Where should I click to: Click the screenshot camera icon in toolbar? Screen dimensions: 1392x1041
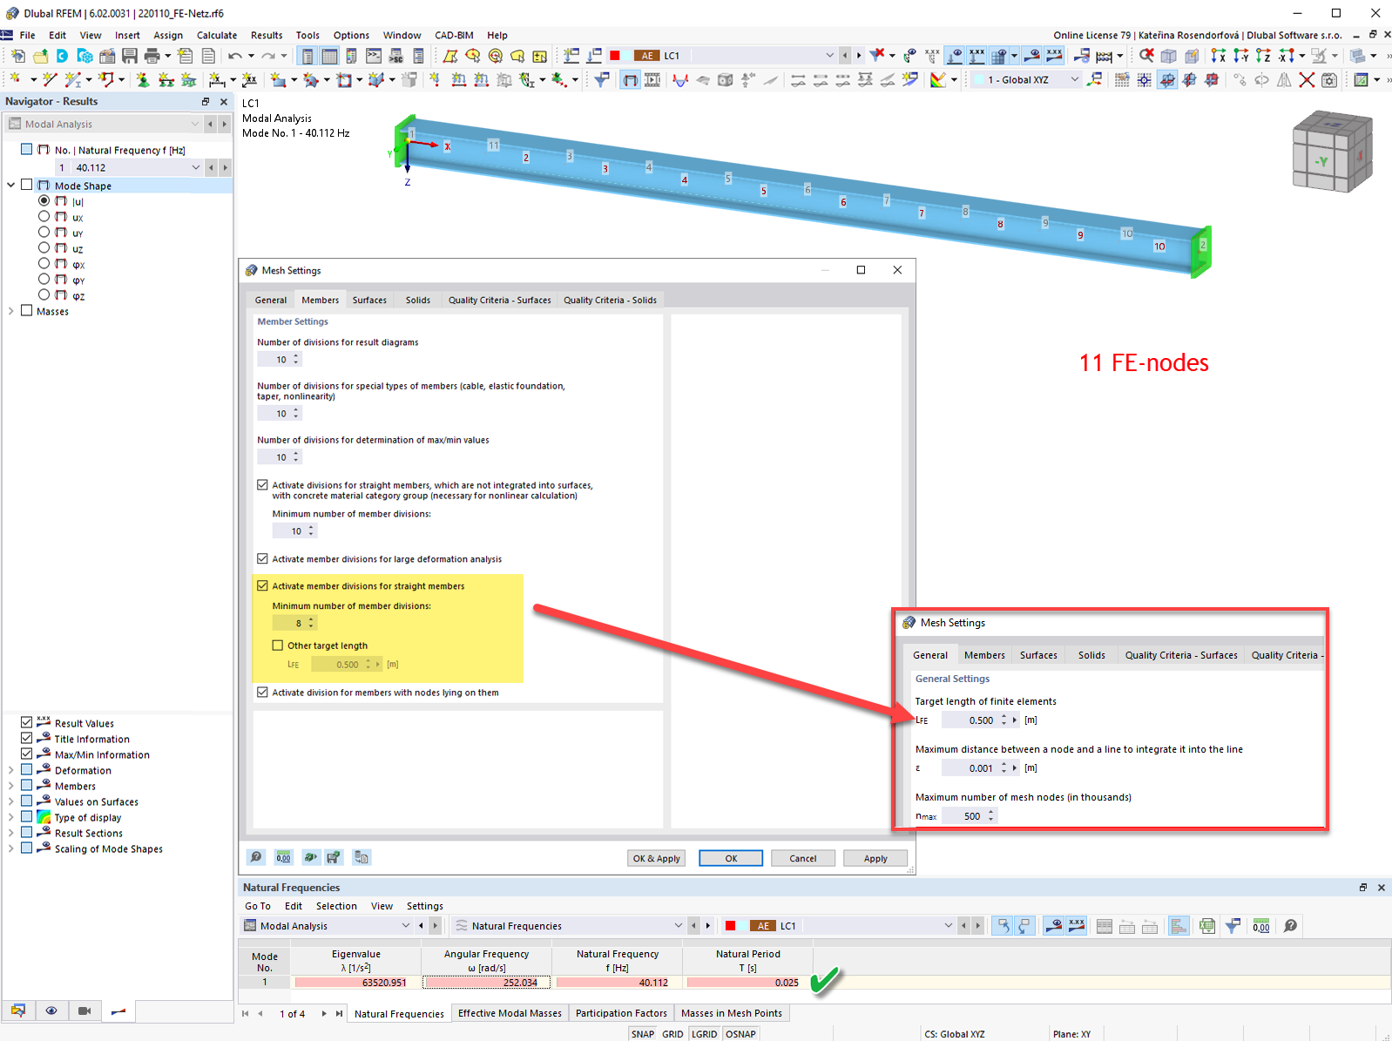tap(1329, 80)
